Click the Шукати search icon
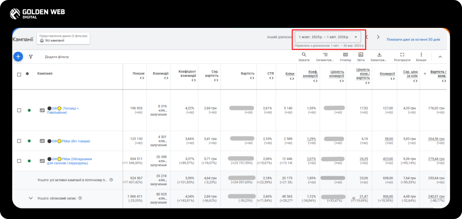 (304, 55)
